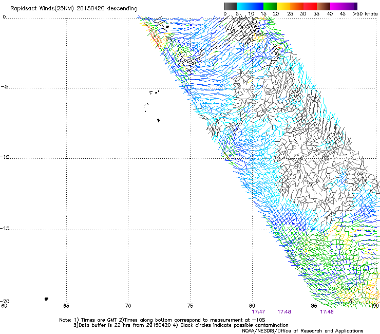The image size is (380, 334).
Task: Click the latitude label '-5'
Action: click(x=4, y=87)
